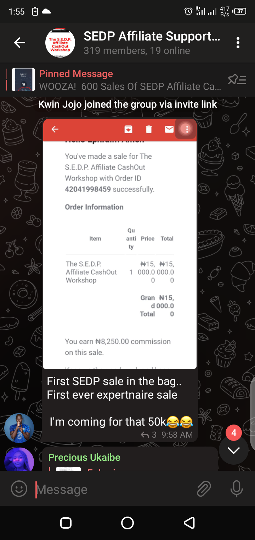
Task: Tap the Android home circle button
Action: [x=127, y=523]
